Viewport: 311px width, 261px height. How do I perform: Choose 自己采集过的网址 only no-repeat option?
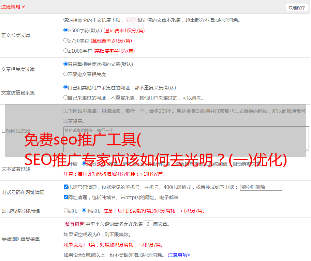point(66,98)
